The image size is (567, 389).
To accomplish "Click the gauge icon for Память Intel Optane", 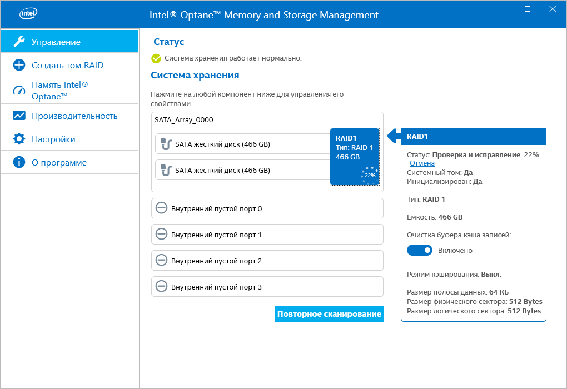I will (19, 90).
